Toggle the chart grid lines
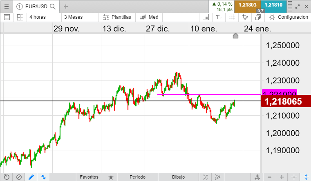Viewport: 311px width, 181px height. tap(232, 17)
